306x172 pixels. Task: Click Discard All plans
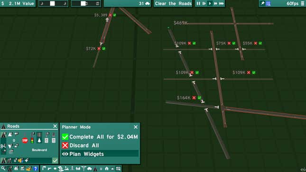(80, 145)
